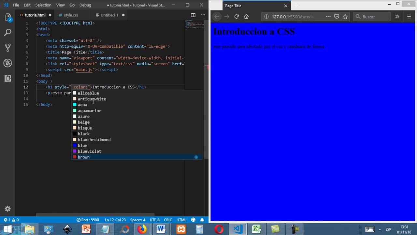Open the Edit menu
The width and height of the screenshot is (417, 235).
27,5
